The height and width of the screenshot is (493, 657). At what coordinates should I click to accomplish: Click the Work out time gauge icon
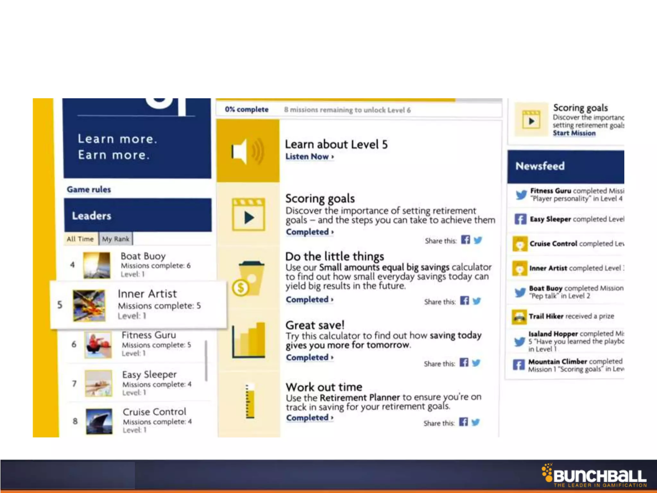click(250, 401)
